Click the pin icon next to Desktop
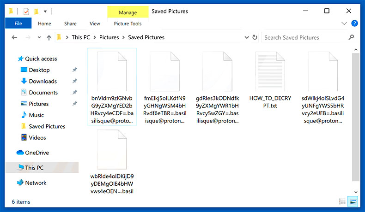The height and width of the screenshot is (212, 365). [x=74, y=70]
